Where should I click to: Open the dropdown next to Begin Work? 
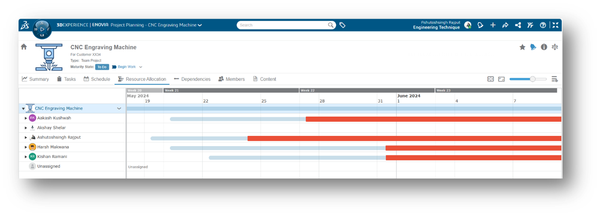pyautogui.click(x=141, y=67)
